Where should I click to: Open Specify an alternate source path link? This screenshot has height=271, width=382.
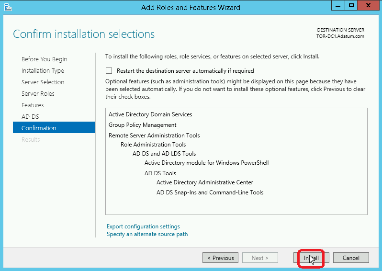[x=147, y=234]
